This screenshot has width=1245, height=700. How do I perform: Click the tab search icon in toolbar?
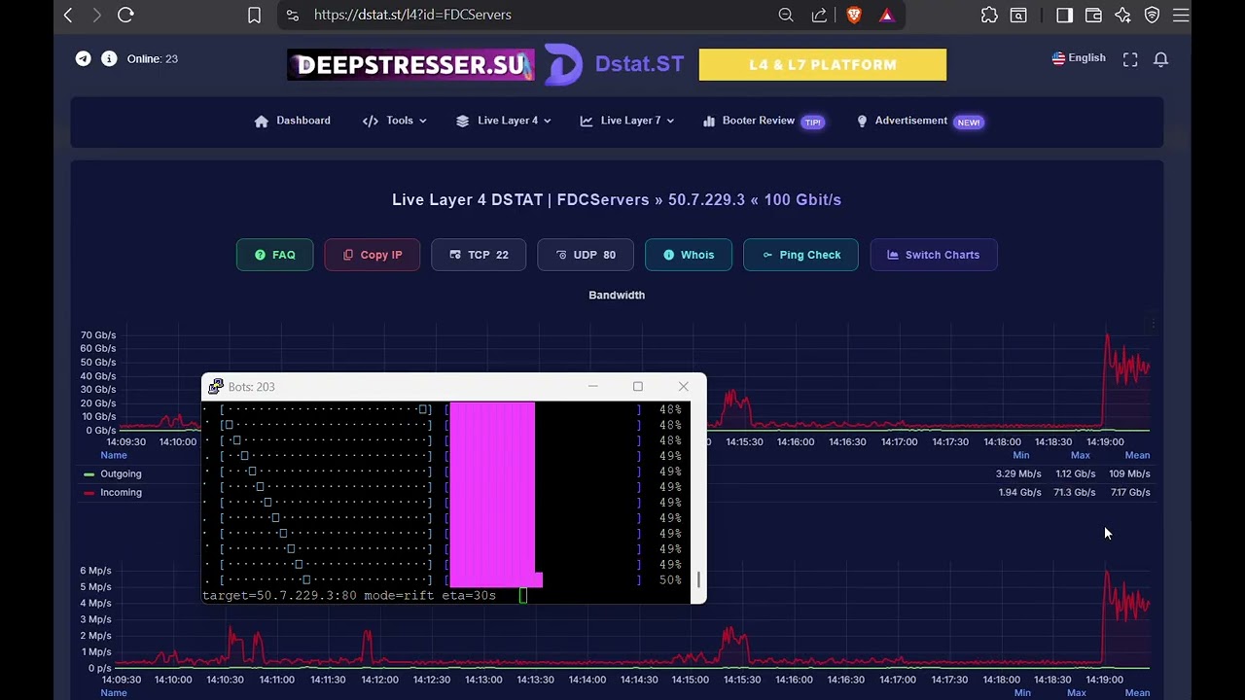[x=1018, y=15]
